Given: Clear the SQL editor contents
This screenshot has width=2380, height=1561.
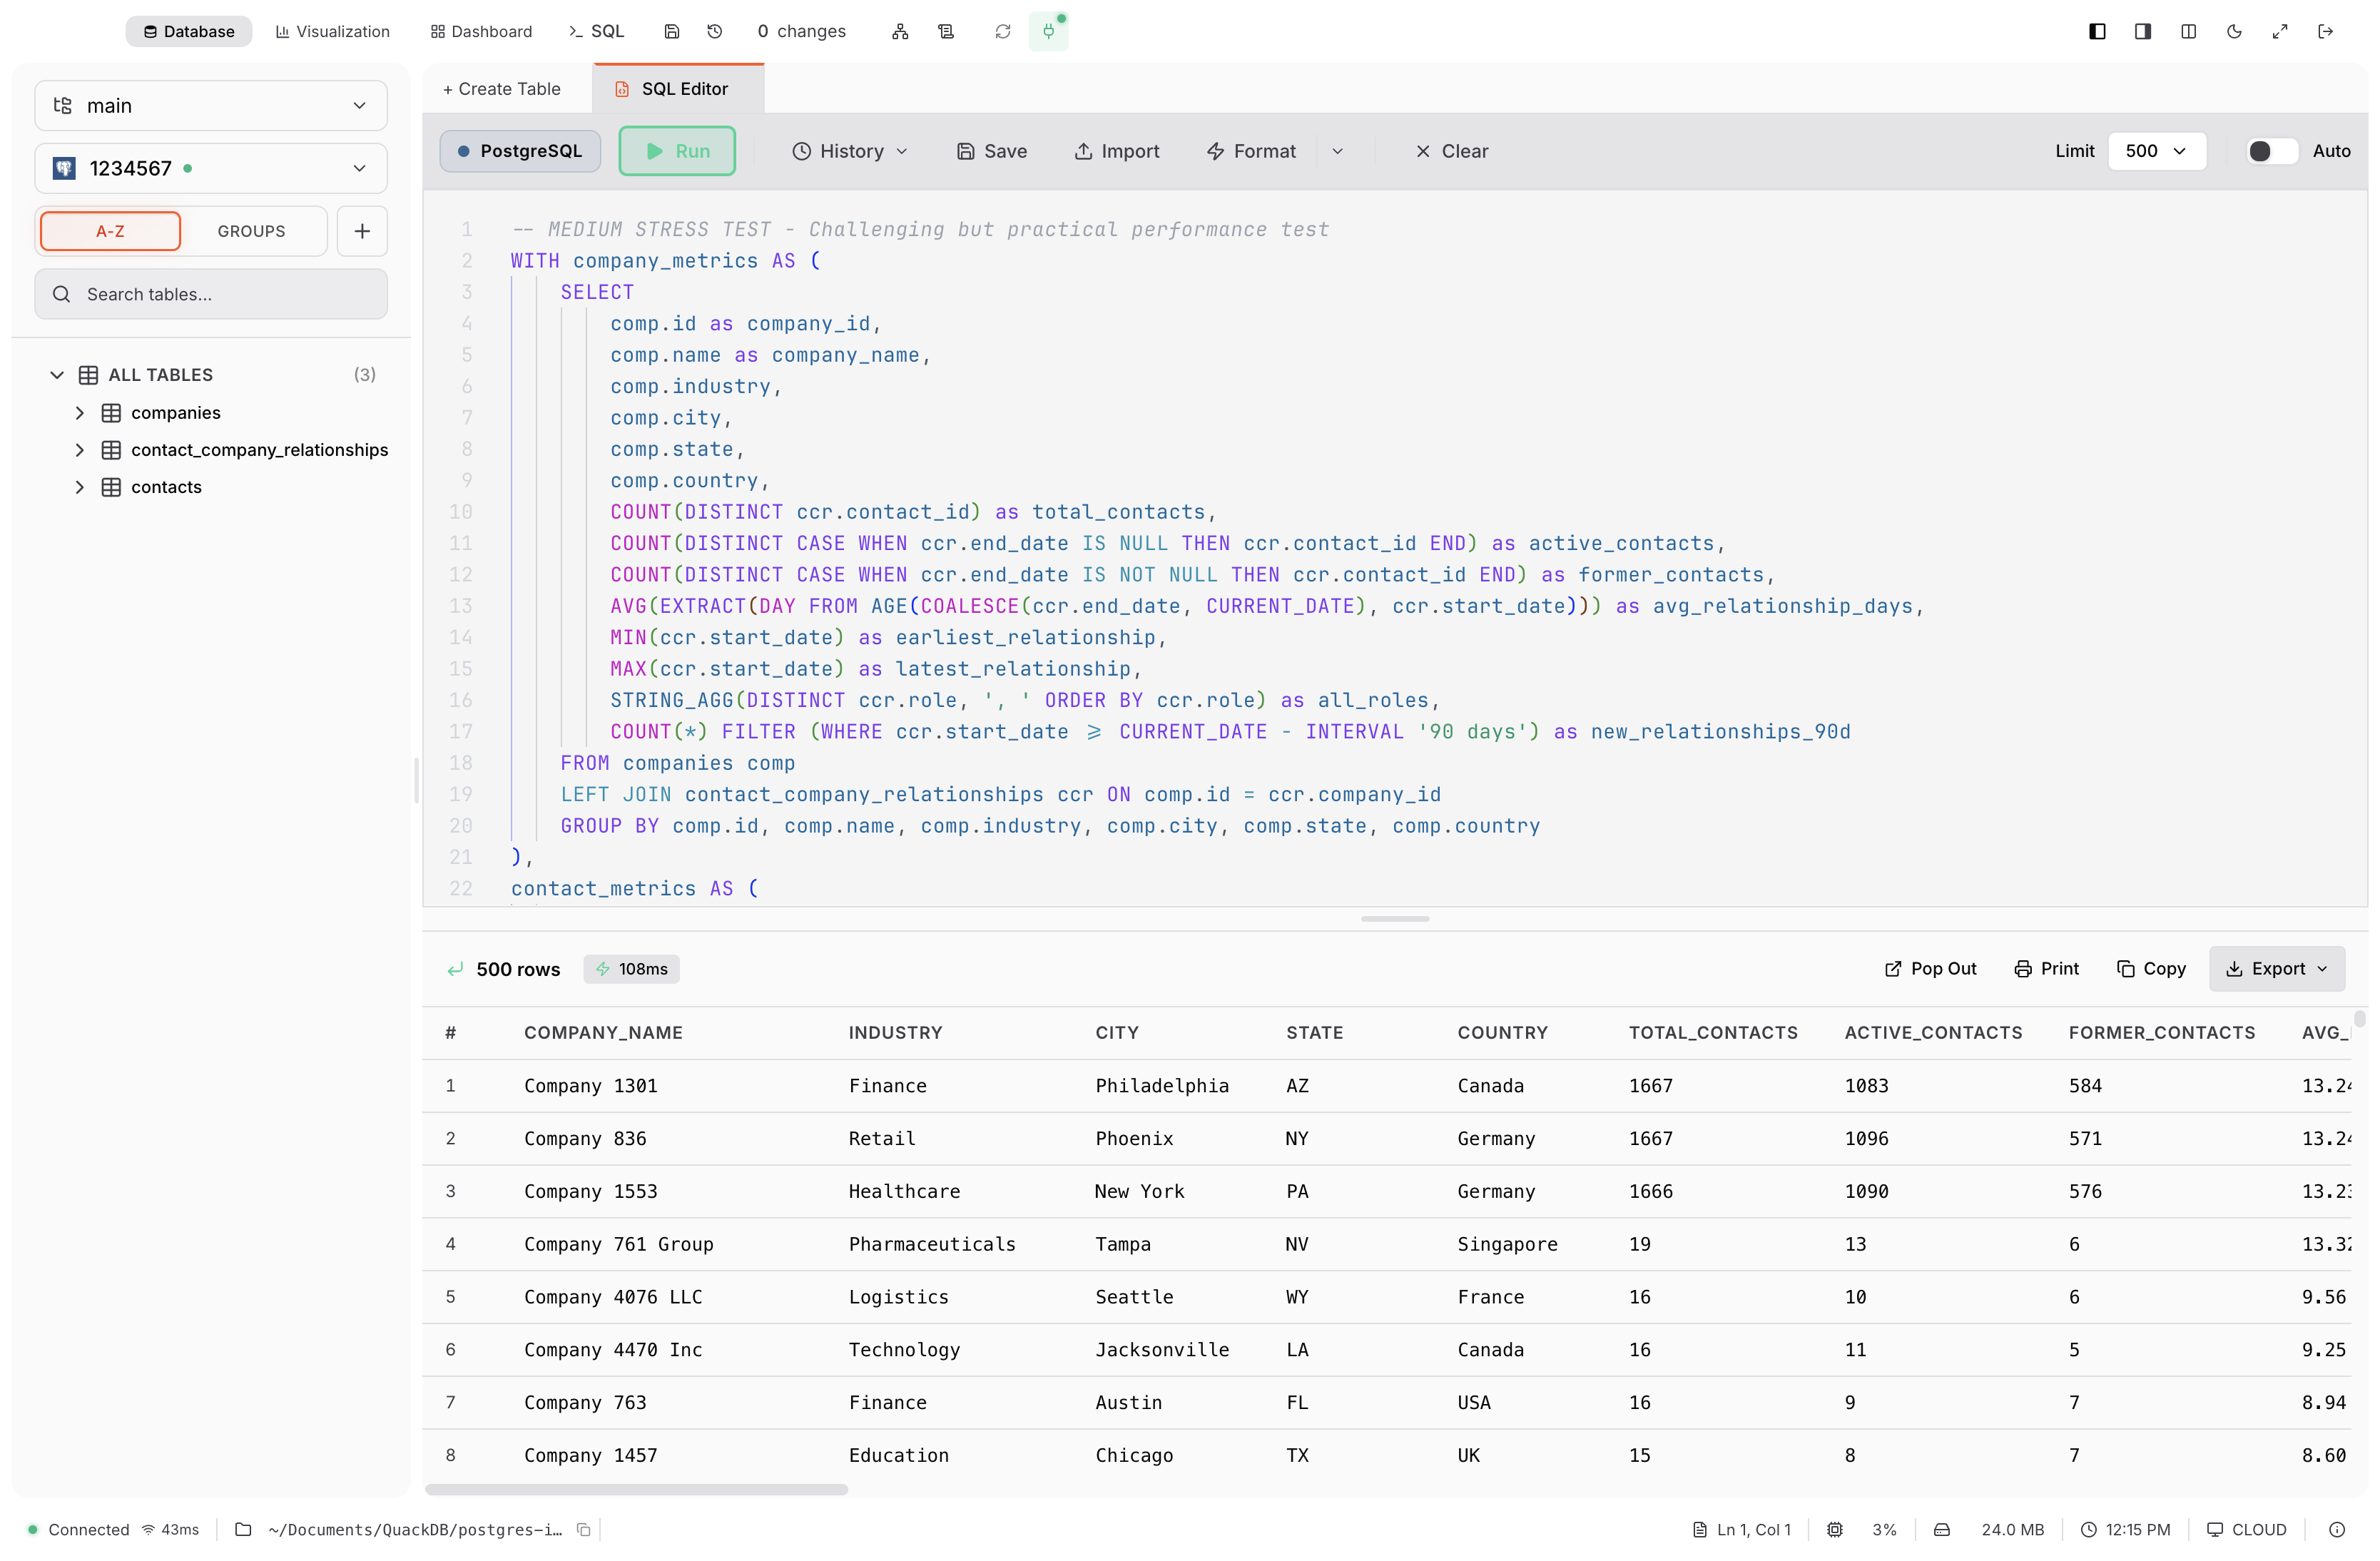Looking at the screenshot, I should (1452, 151).
